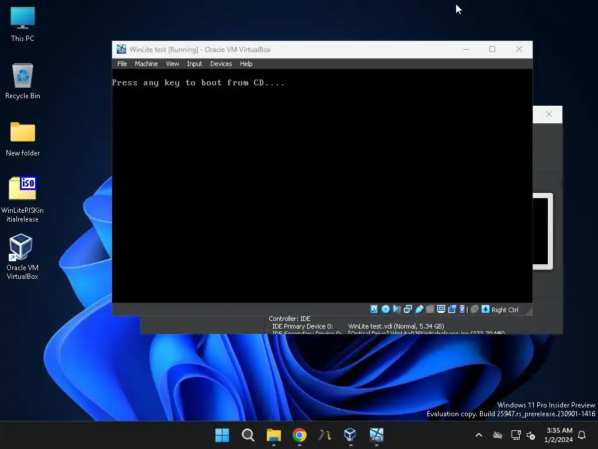Show hidden system tray icons

click(479, 435)
